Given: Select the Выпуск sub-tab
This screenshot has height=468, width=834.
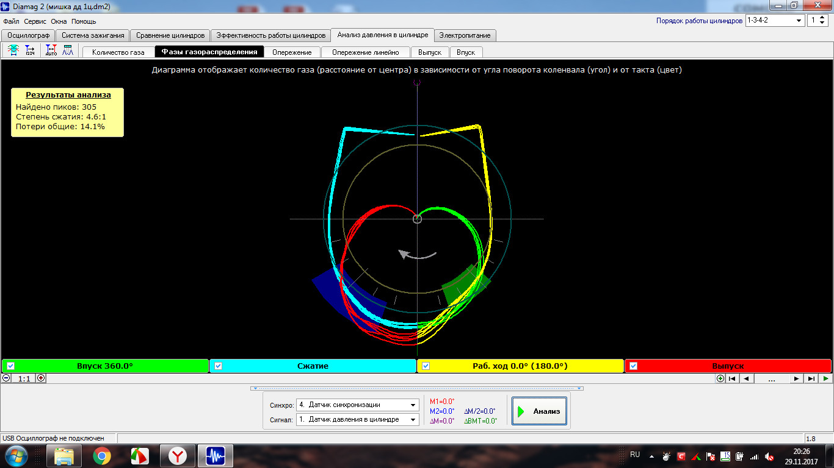Looking at the screenshot, I should (x=430, y=52).
